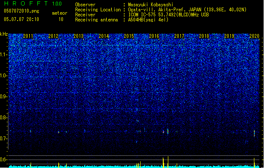Click the 1.1 kHz frequency axis label

(4, 55)
